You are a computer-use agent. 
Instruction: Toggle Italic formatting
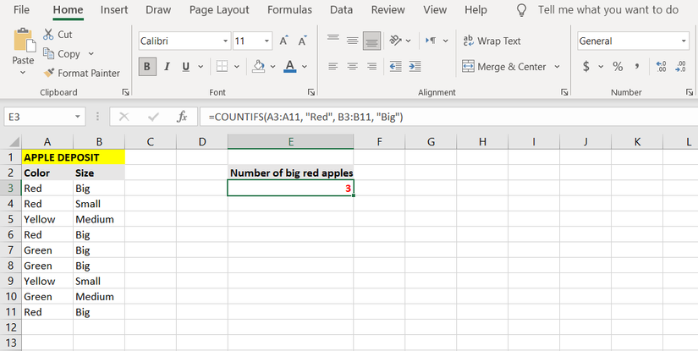[167, 67]
